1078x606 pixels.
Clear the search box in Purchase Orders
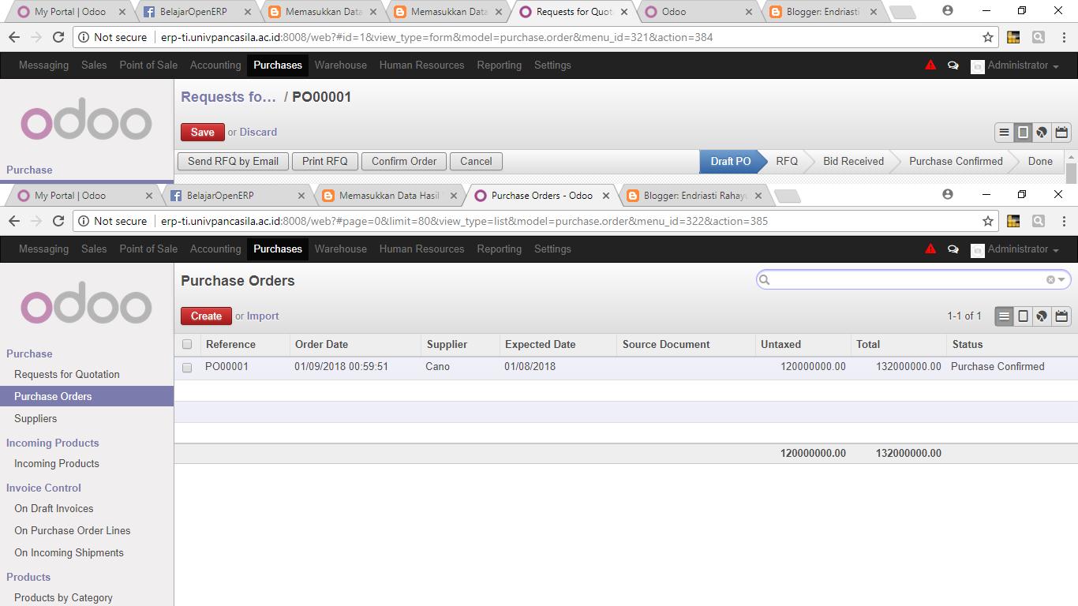[x=1050, y=279]
